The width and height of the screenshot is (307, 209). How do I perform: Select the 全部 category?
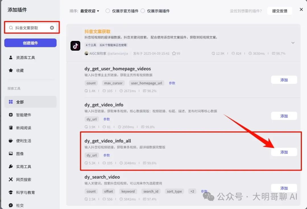click(30, 102)
